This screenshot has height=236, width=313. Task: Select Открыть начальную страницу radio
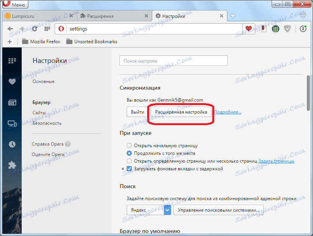[129, 146]
